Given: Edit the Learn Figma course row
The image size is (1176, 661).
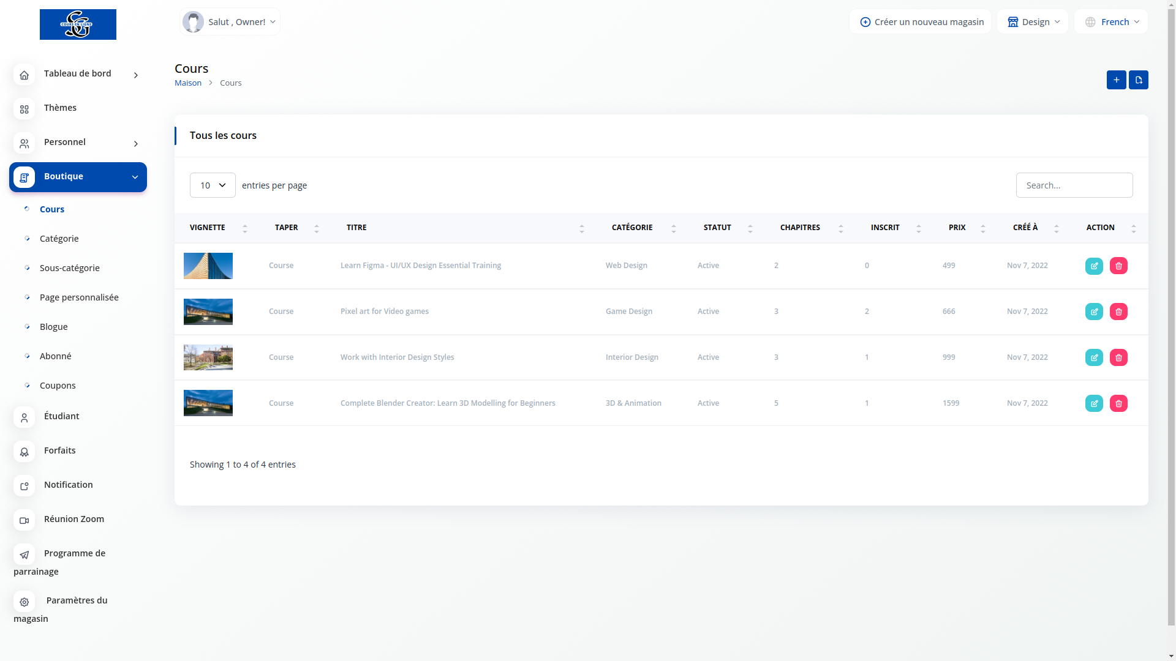Looking at the screenshot, I should [x=1094, y=266].
